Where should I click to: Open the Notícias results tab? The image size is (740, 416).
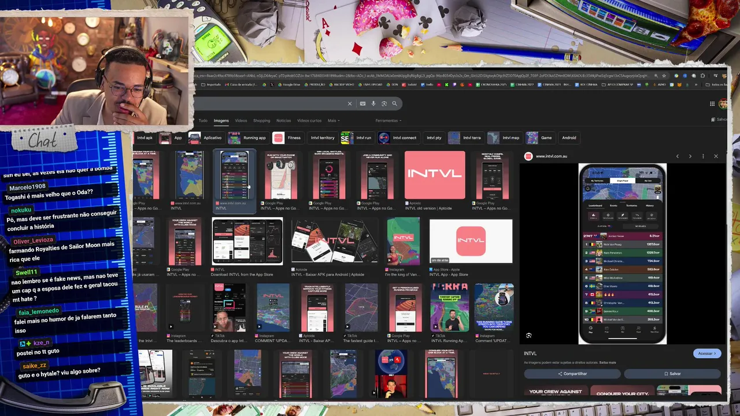coord(284,121)
